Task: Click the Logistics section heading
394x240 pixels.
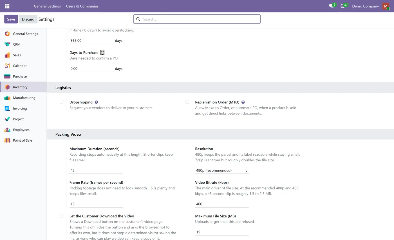Action: coord(63,88)
